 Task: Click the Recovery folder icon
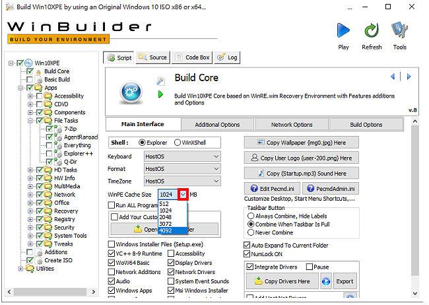(x=48, y=211)
